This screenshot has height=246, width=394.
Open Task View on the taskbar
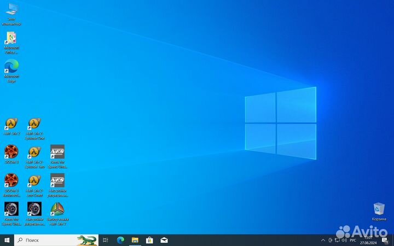pos(106,240)
